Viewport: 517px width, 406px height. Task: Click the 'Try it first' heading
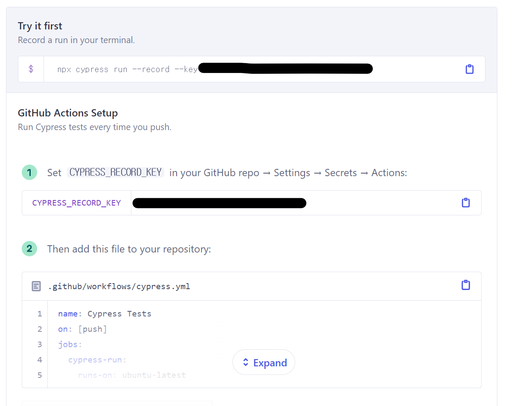pyautogui.click(x=40, y=26)
